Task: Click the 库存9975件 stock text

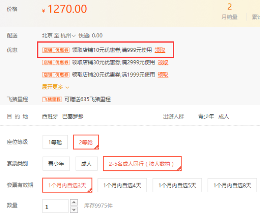Action: [98, 206]
